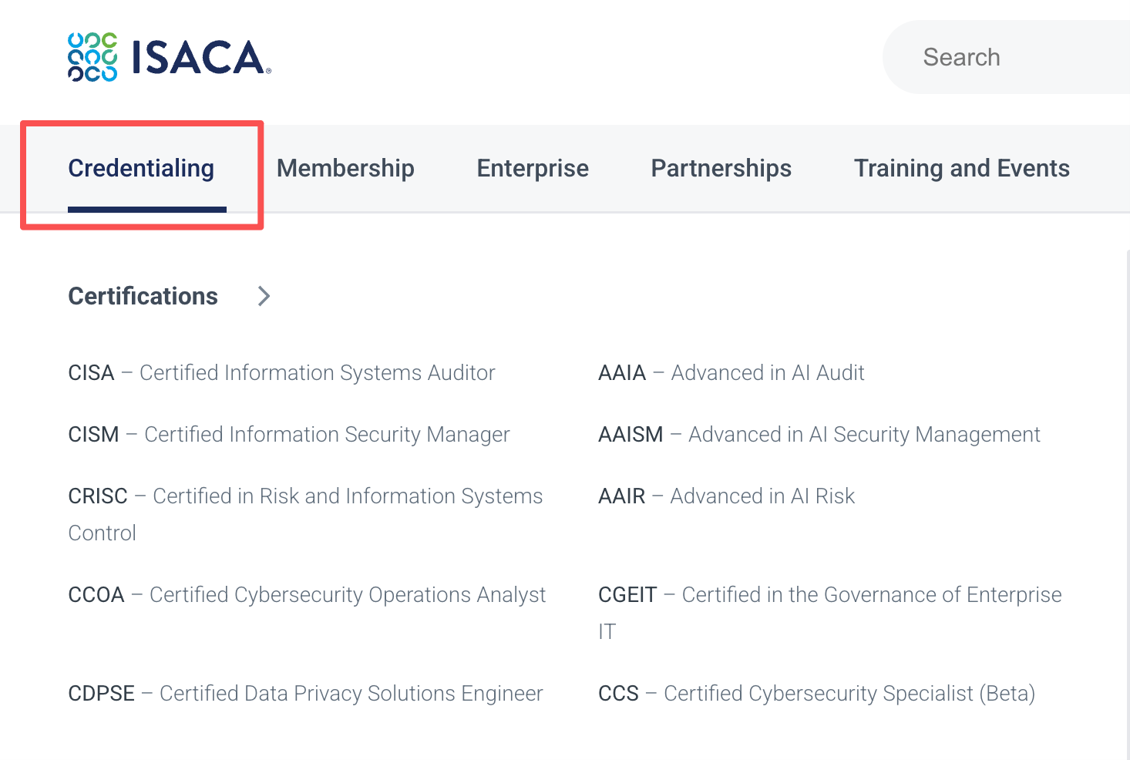This screenshot has height=760, width=1130.
Task: Open the CGEIT certification link
Action: 830,613
